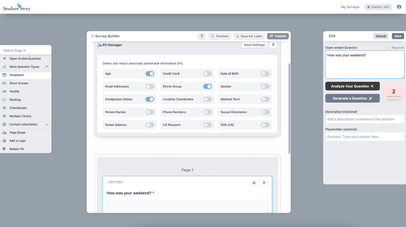
Task: Select the Redact PII sidebar item
Action: click(17, 149)
